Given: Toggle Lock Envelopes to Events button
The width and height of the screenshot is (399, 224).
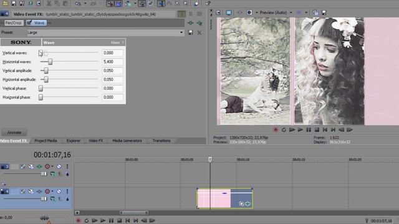Looking at the screenshot, I should [x=142, y=3].
